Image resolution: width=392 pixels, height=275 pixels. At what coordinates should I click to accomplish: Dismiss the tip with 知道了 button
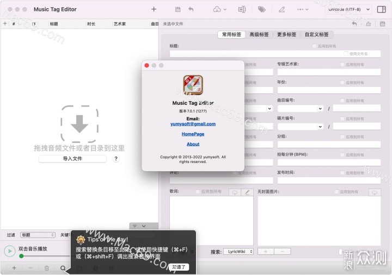coord(179,267)
